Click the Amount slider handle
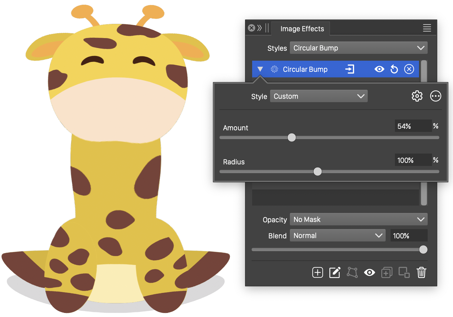The height and width of the screenshot is (317, 453). click(291, 137)
